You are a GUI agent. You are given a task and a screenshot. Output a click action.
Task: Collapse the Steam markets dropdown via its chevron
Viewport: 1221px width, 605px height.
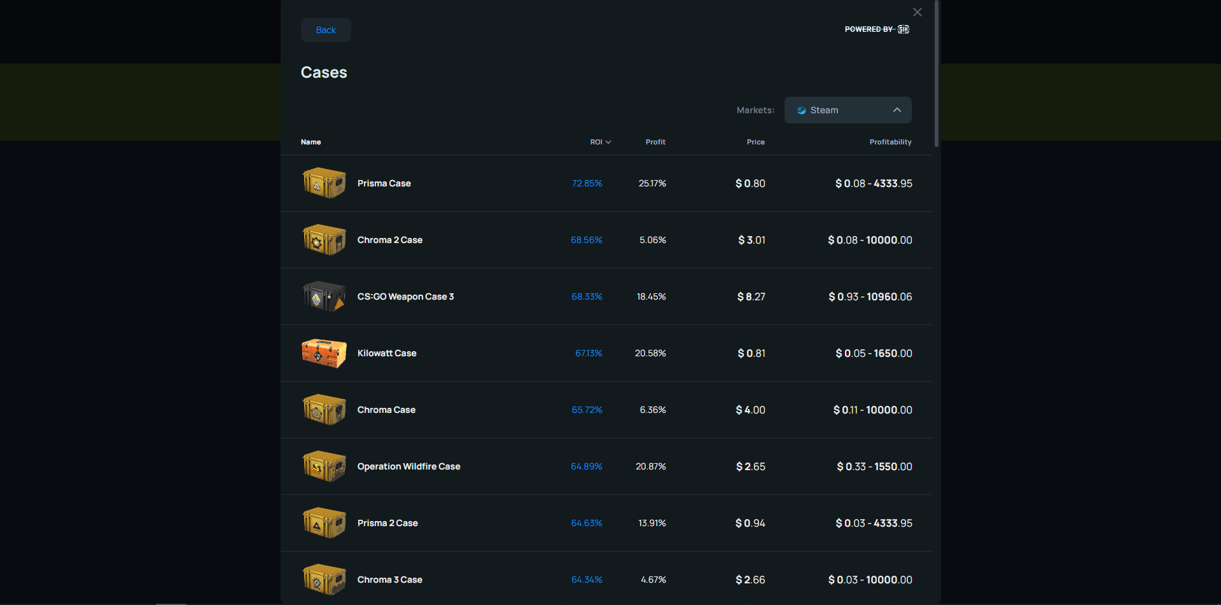(897, 110)
